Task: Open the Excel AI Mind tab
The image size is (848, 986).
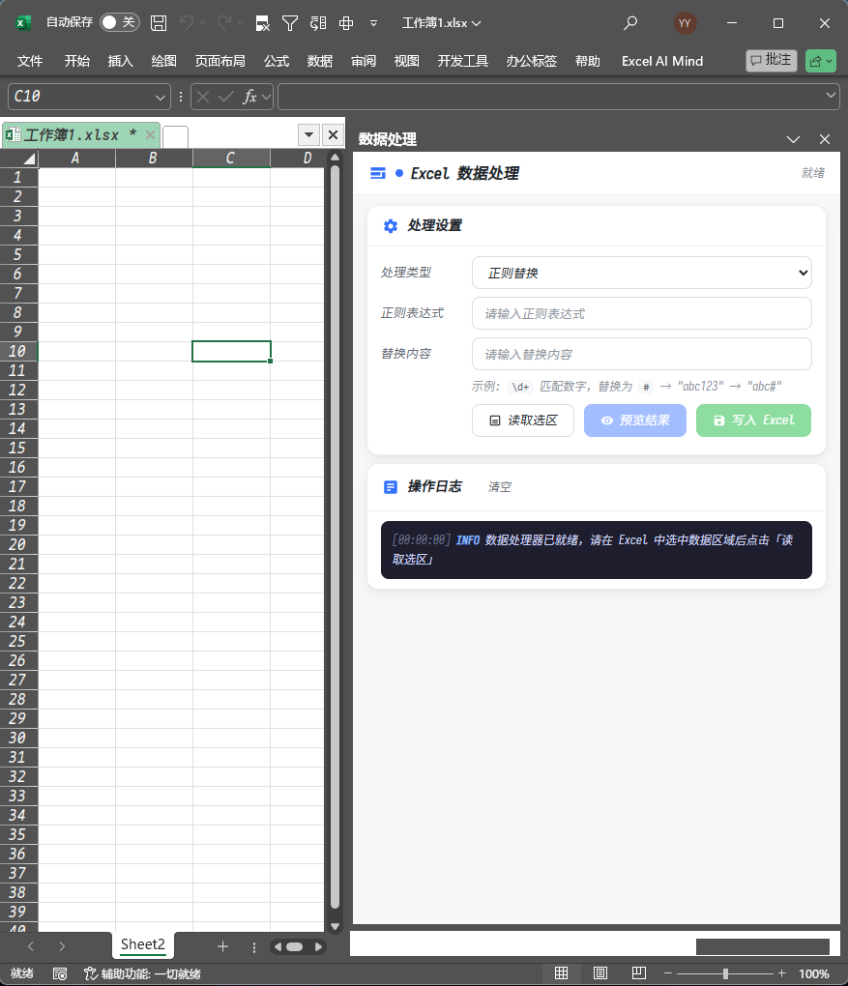Action: [662, 61]
